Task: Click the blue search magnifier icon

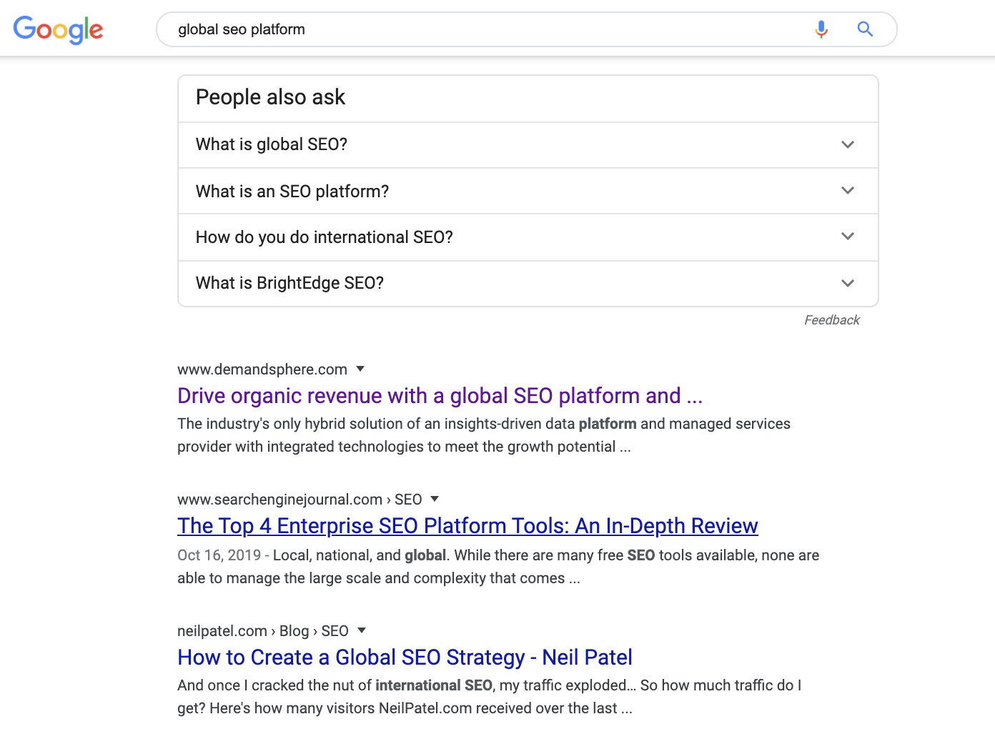Action: (865, 29)
